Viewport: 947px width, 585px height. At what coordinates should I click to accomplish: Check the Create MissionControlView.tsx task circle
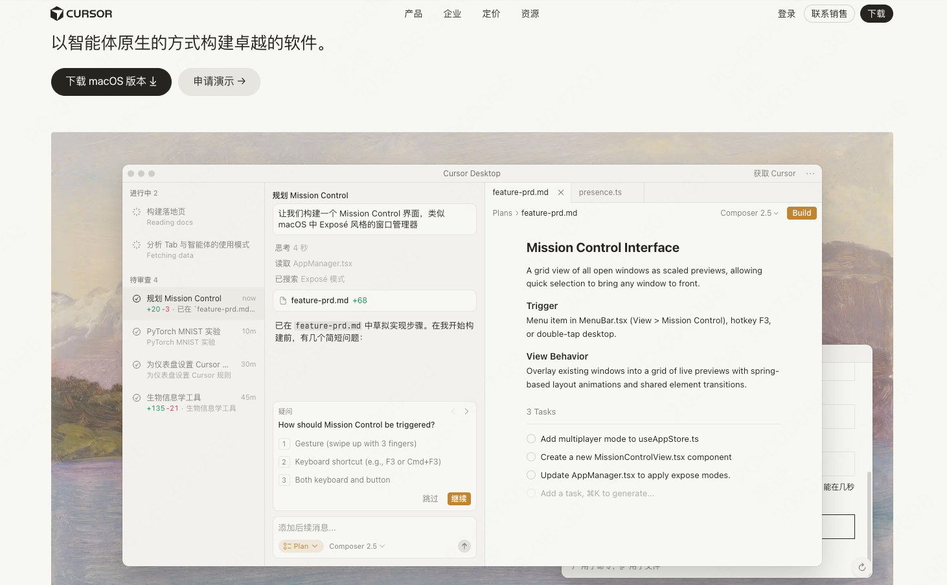coord(531,457)
